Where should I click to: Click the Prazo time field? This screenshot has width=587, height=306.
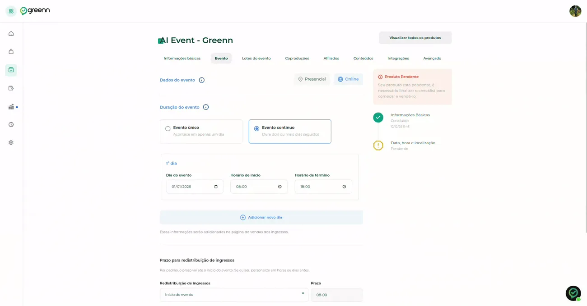[x=337, y=295]
